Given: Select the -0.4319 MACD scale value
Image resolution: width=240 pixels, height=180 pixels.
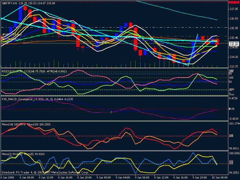Looking at the screenshot, I should (x=234, y=119).
